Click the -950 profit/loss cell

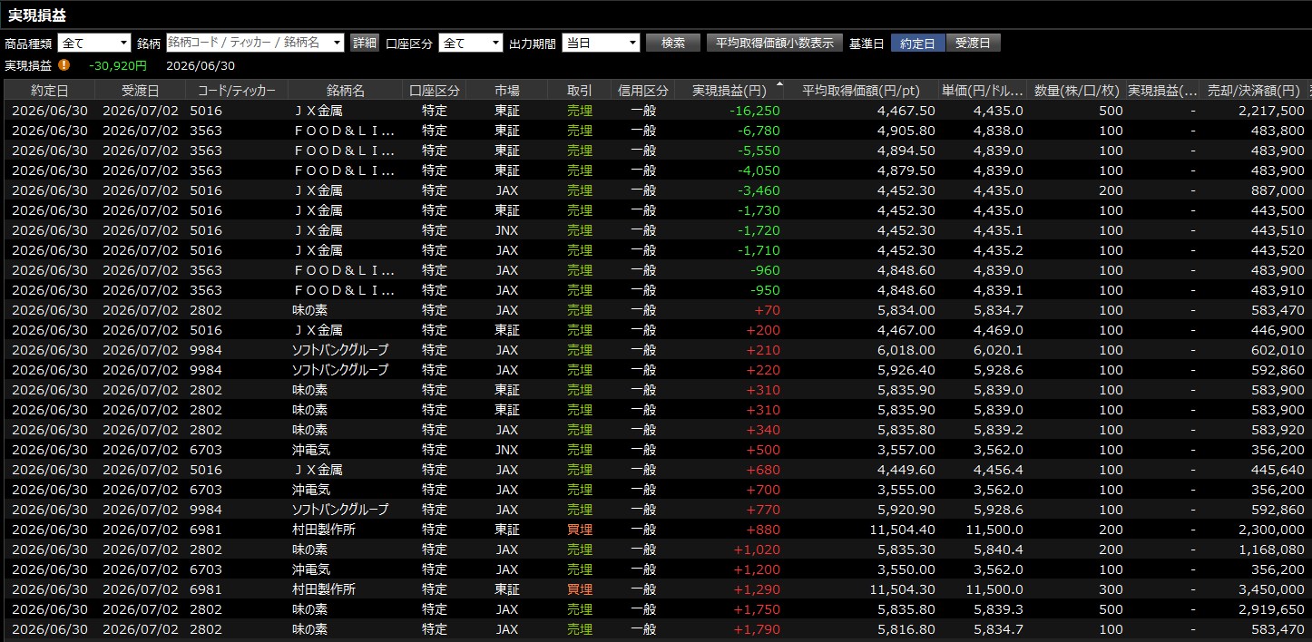(764, 290)
